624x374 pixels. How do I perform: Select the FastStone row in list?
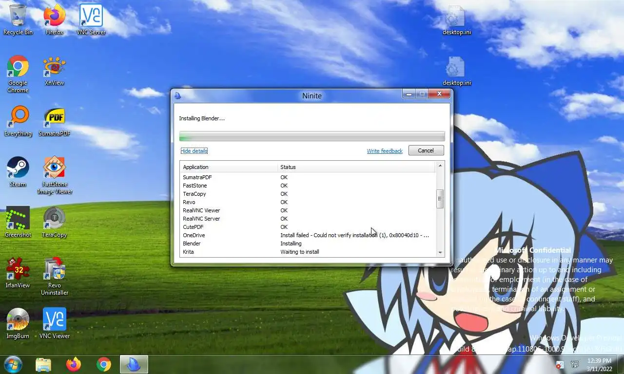[x=307, y=186]
